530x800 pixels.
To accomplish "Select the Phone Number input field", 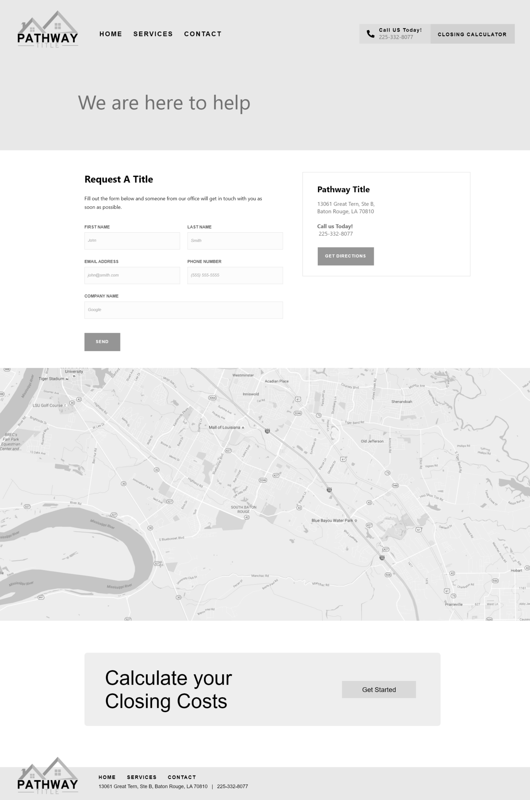I will pyautogui.click(x=235, y=276).
